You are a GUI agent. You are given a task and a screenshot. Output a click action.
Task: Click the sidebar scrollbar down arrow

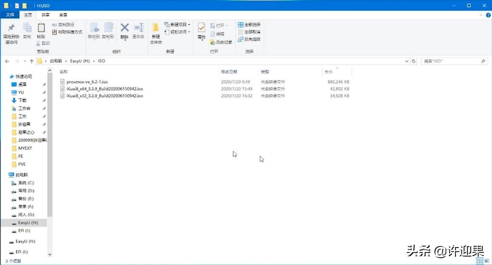50,254
